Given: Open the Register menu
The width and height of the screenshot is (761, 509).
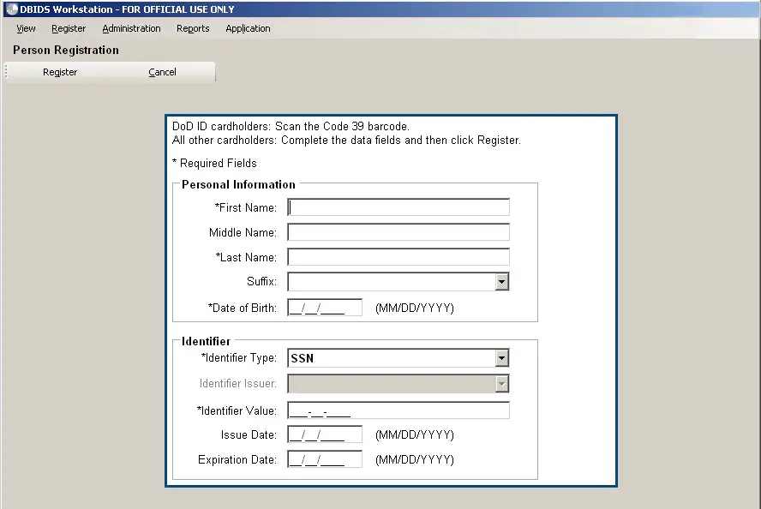Looking at the screenshot, I should (69, 28).
